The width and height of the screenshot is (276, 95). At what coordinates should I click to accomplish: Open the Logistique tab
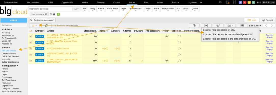[x=192, y=2]
